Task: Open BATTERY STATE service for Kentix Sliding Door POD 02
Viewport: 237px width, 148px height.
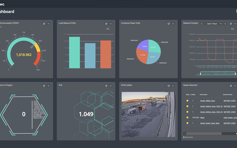Action: click(x=230, y=106)
